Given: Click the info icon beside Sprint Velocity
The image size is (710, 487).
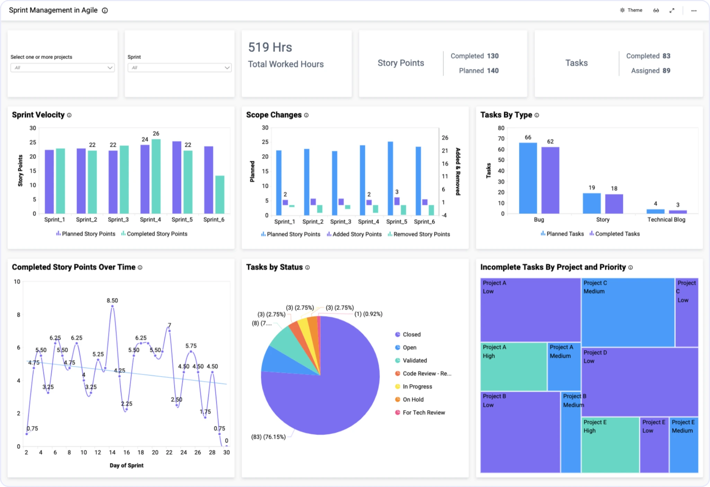Looking at the screenshot, I should pyautogui.click(x=69, y=115).
